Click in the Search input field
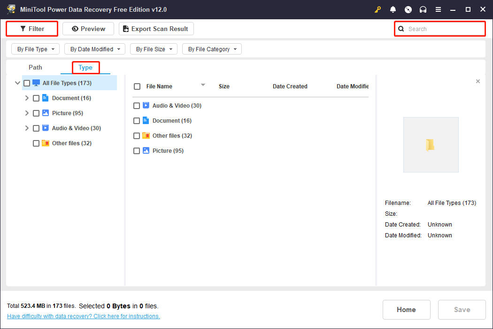493x329 pixels. (444, 29)
